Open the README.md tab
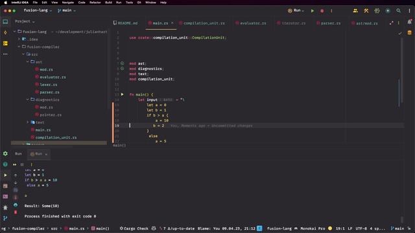 pyautogui.click(x=125, y=23)
